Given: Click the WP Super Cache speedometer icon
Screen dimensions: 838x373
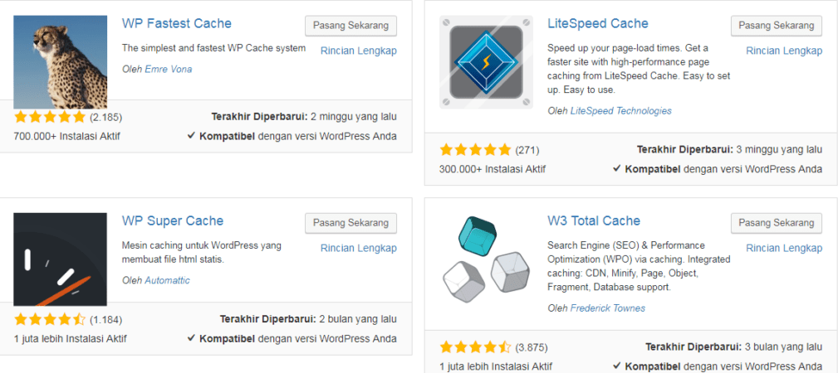Looking at the screenshot, I should [61, 259].
